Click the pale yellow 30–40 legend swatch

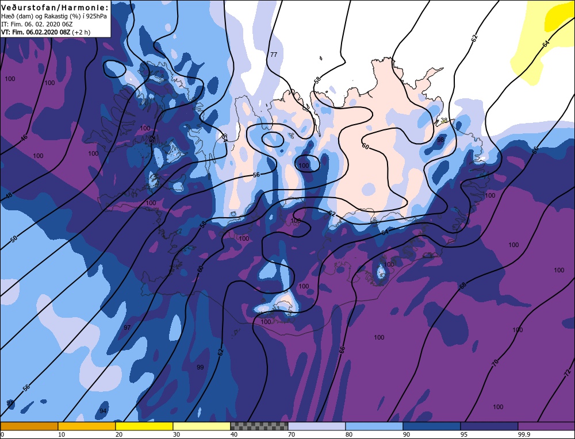(202, 426)
